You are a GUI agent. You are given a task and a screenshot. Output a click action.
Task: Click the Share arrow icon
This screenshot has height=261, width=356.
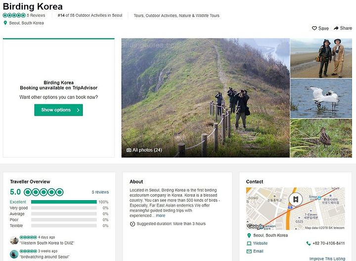(336, 28)
